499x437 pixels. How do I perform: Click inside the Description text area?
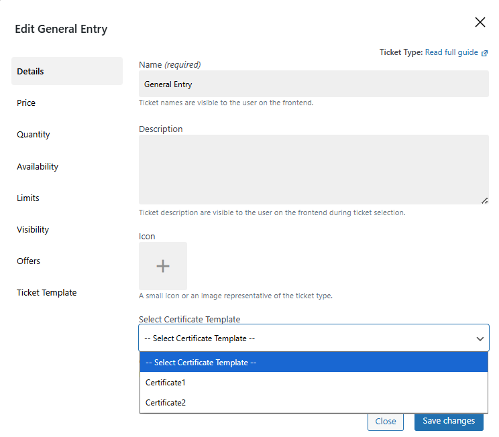(x=313, y=169)
